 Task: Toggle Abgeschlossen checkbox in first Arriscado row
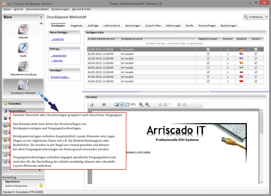pyautogui.click(x=208, y=49)
